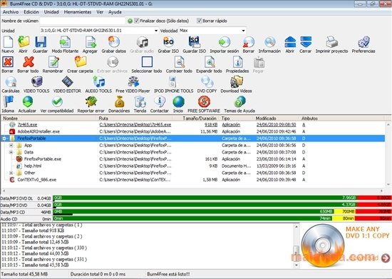Click Contraer todo icon
The image size is (392, 279).
pyautogui.click(x=179, y=62)
